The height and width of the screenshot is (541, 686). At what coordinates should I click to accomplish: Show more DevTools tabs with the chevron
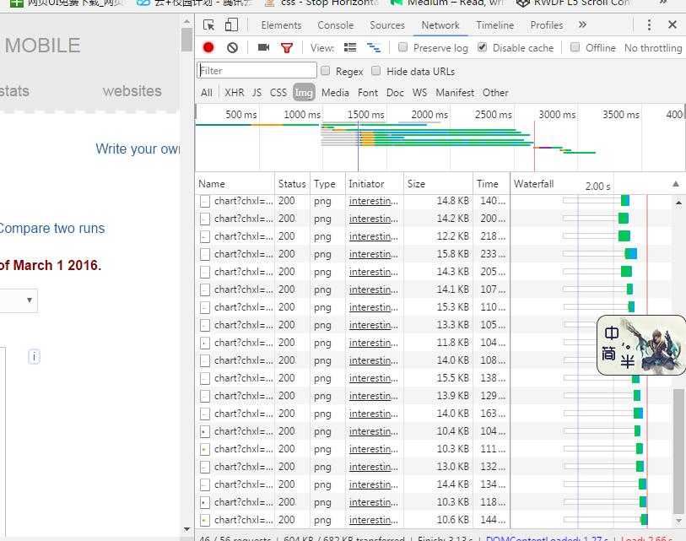tap(582, 25)
